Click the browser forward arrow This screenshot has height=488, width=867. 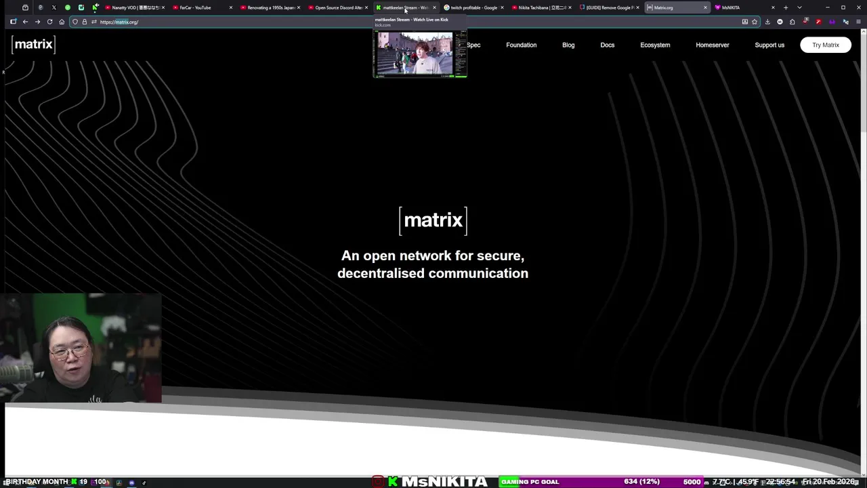coord(37,22)
